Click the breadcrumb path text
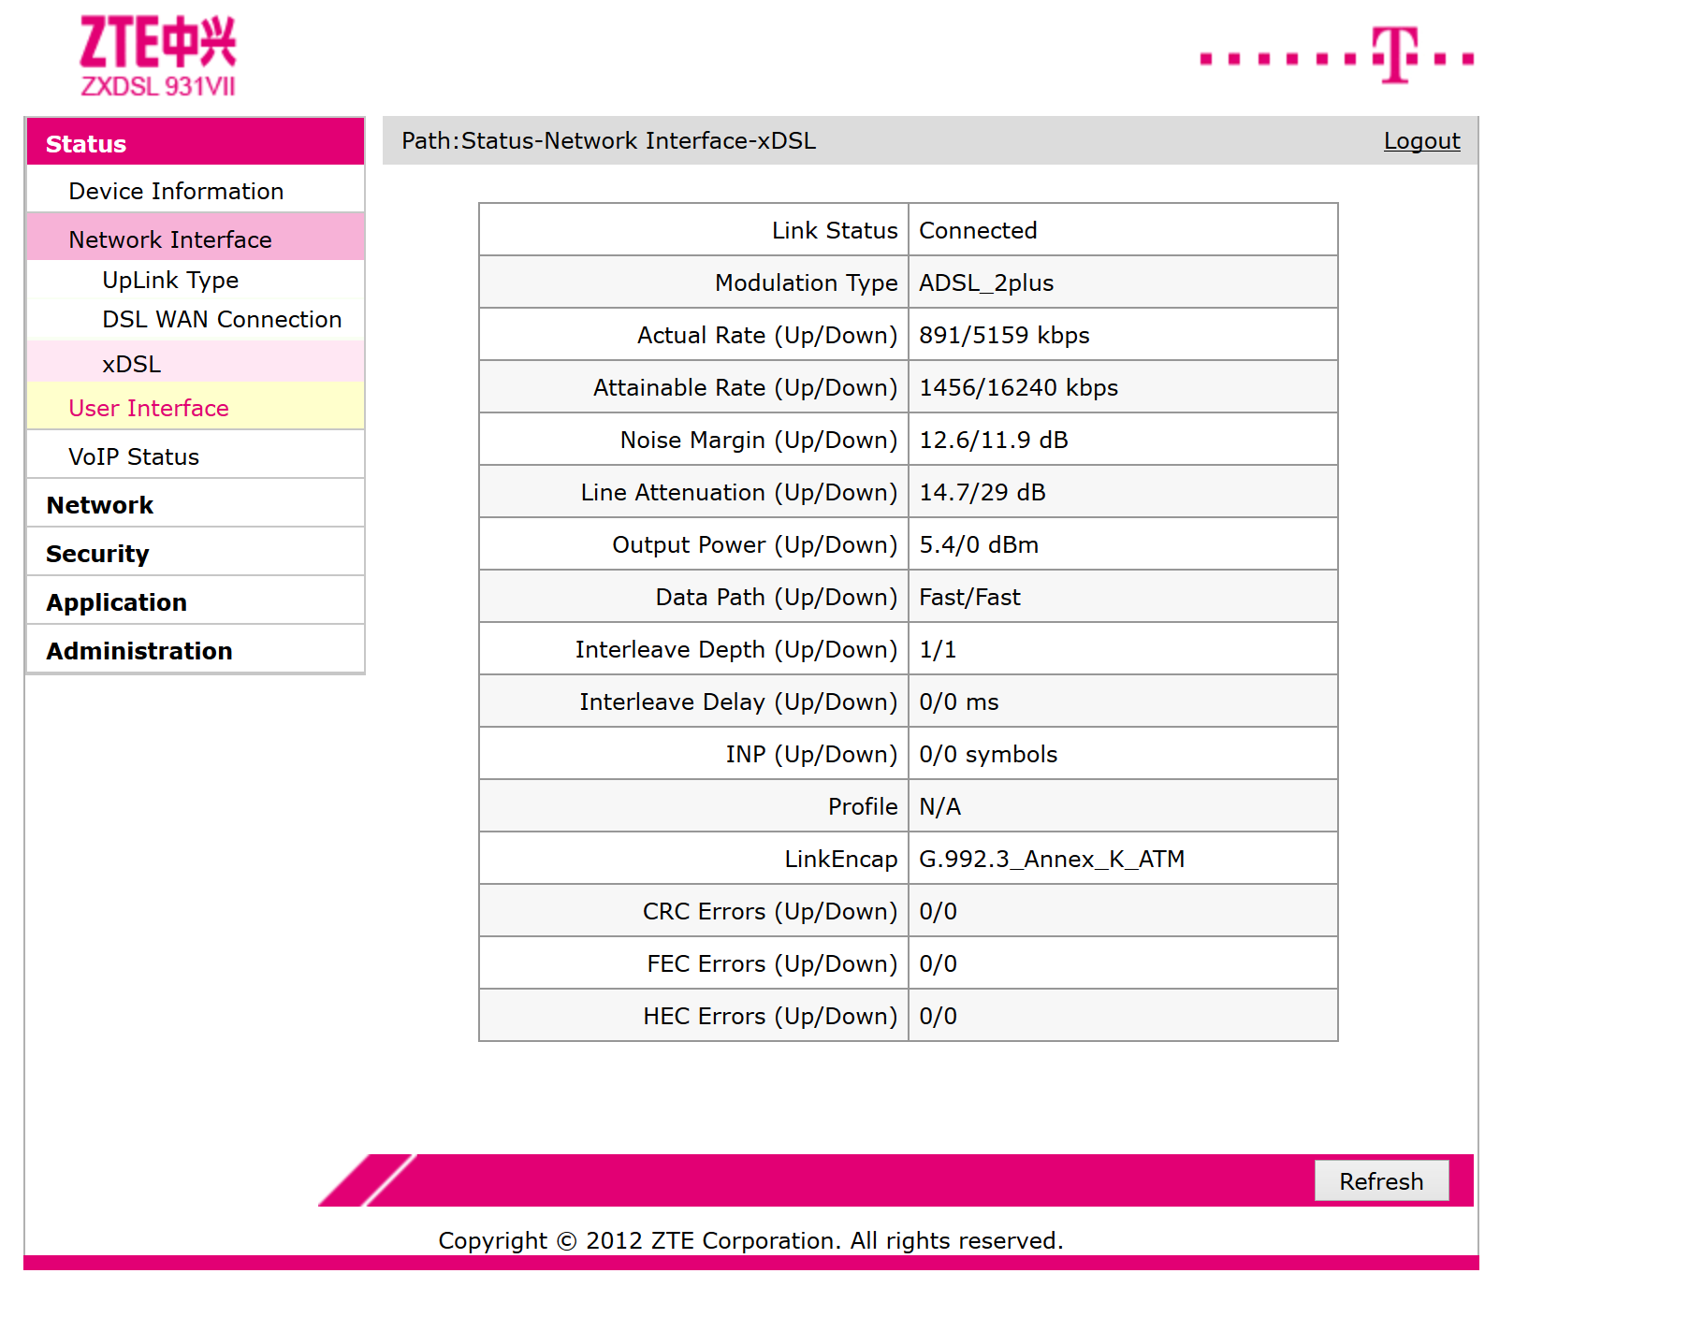 click(x=608, y=141)
